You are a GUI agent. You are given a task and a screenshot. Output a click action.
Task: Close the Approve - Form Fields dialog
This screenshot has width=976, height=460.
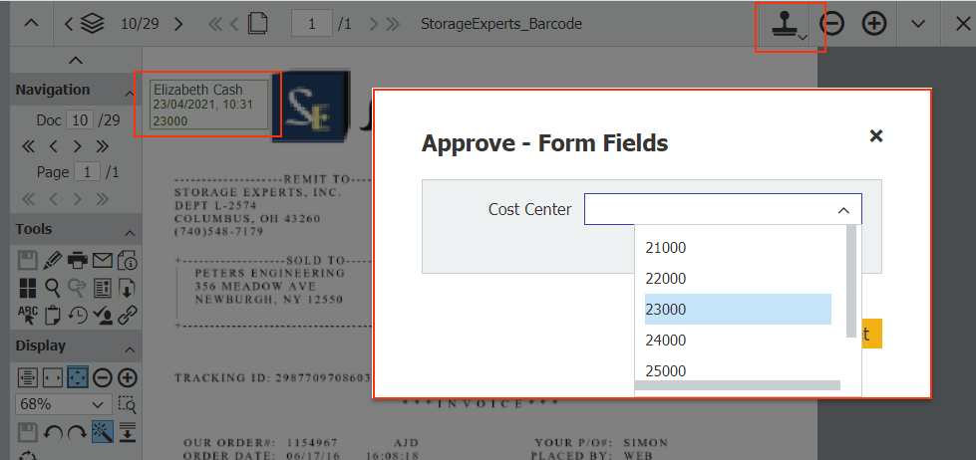[x=876, y=136]
